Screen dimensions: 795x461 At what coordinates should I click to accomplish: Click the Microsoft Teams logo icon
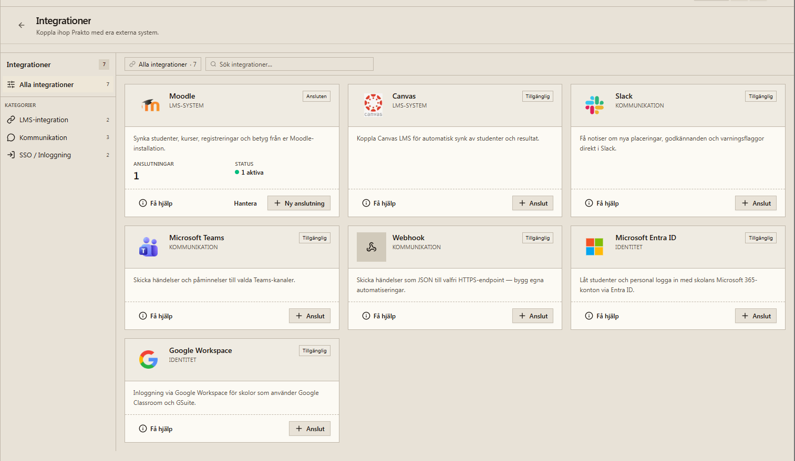149,246
